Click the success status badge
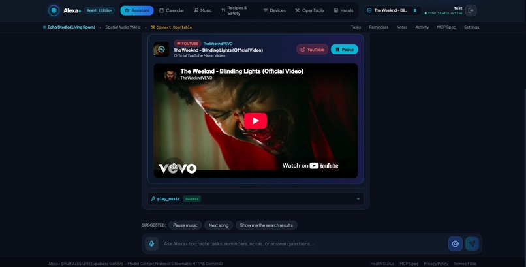 click(192, 199)
